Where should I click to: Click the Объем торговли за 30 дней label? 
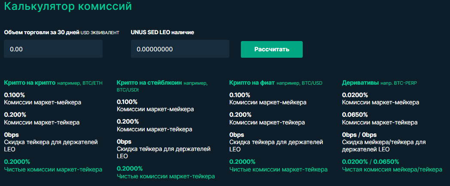point(41,32)
